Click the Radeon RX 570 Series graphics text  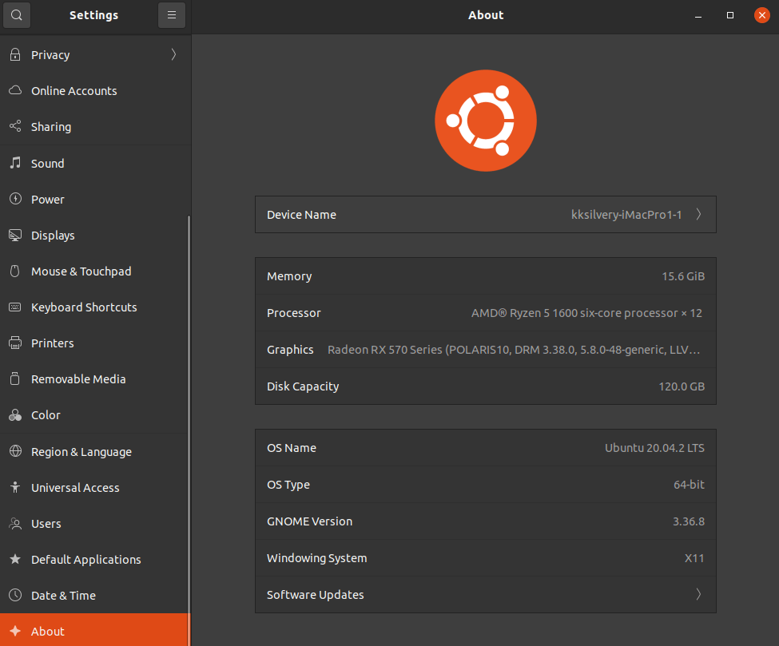(514, 350)
